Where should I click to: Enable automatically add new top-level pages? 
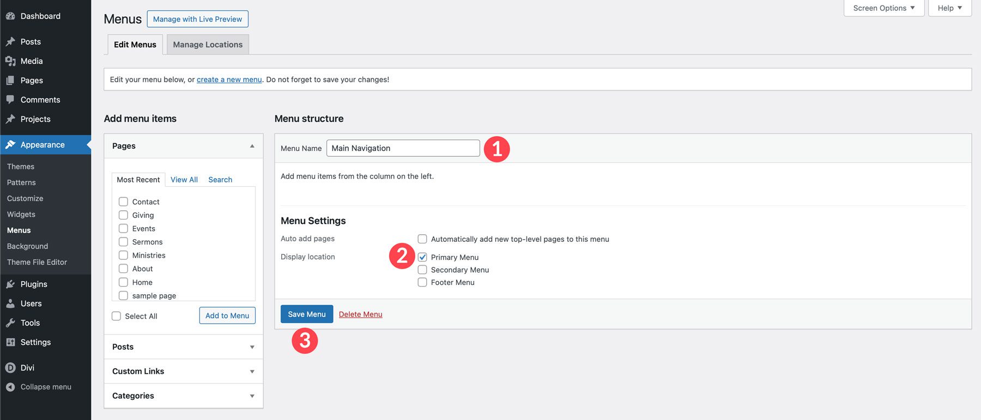(x=422, y=239)
